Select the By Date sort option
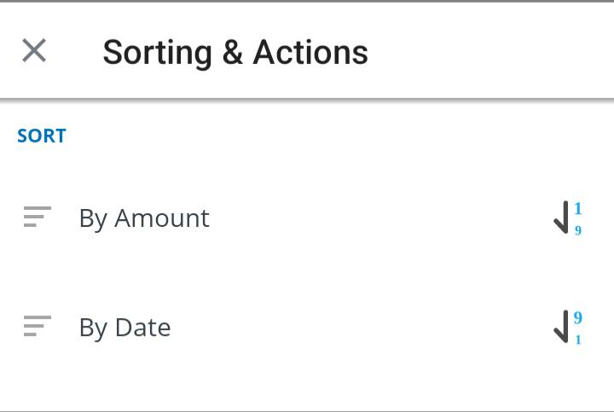The width and height of the screenshot is (614, 412). coord(307,328)
